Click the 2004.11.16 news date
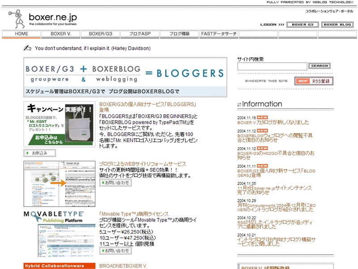Screen dimensions: 358x269 pyautogui.click(x=247, y=118)
